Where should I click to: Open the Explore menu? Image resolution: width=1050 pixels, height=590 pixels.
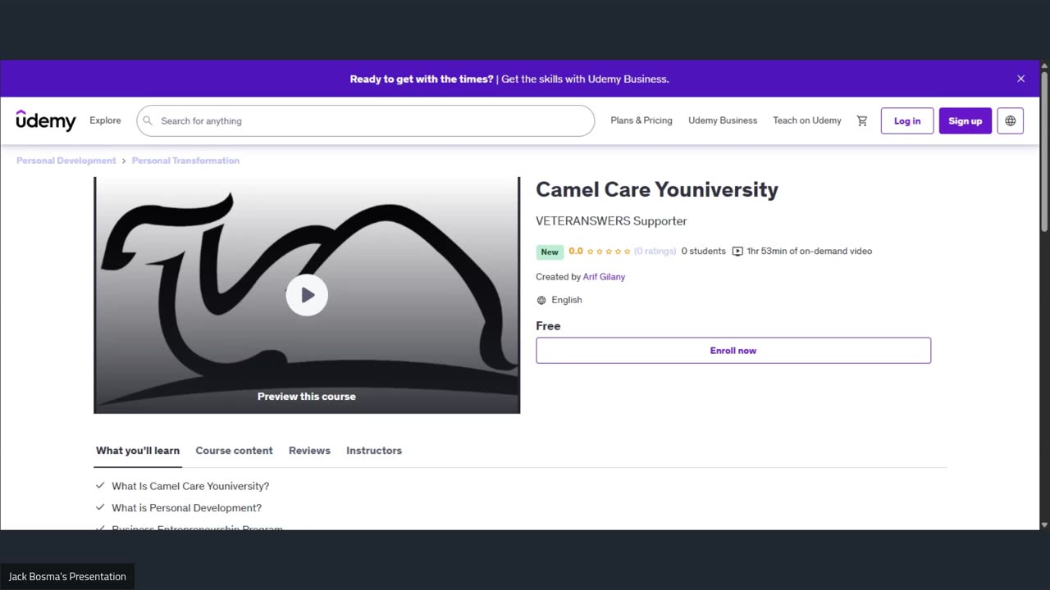105,120
